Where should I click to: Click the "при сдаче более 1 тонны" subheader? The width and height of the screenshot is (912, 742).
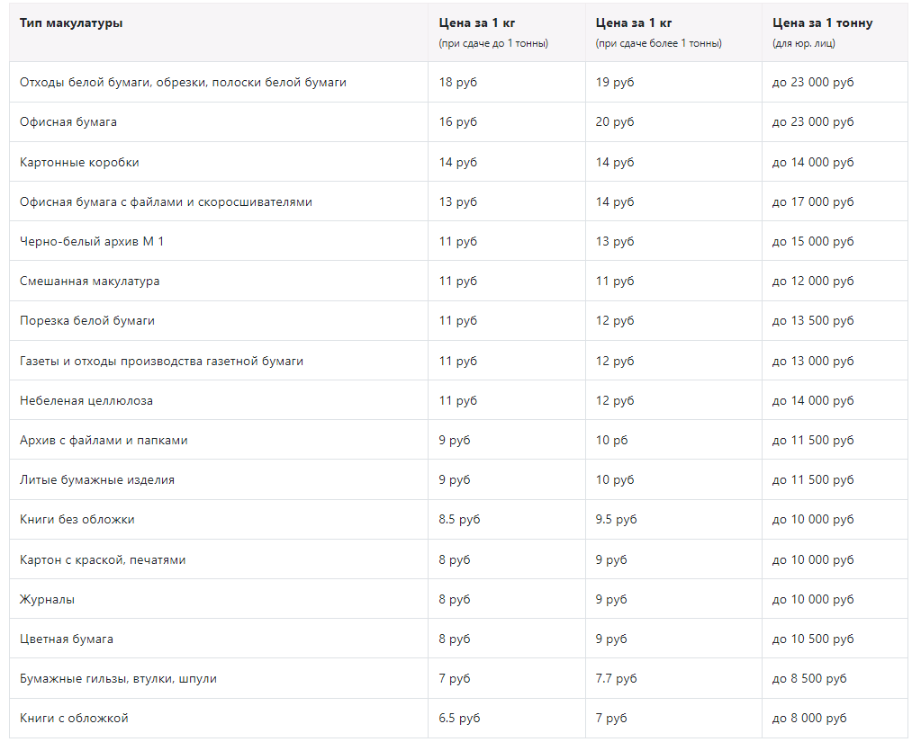click(658, 43)
